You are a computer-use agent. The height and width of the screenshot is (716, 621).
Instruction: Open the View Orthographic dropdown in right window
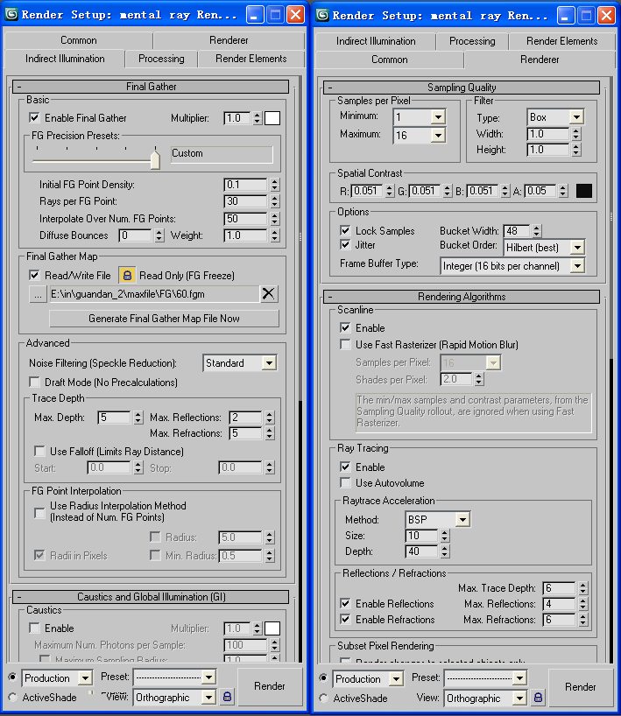[519, 698]
